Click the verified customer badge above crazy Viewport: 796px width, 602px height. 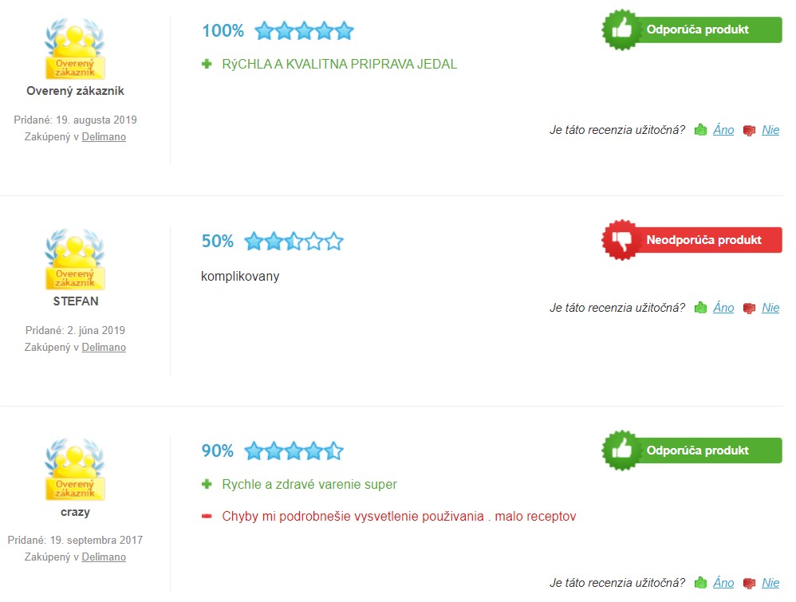pos(75,470)
